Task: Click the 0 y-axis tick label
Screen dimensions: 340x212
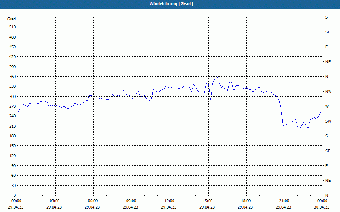Action: click(x=14, y=195)
